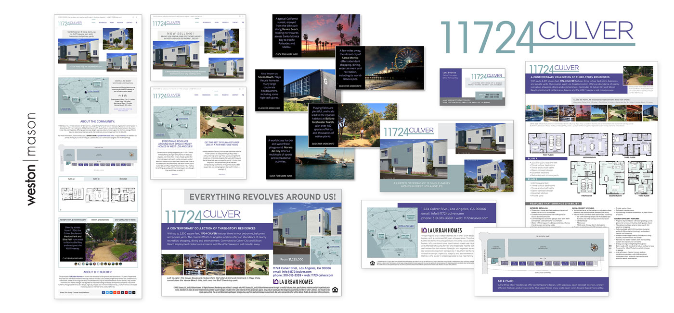
Task: Click the search magnifier icon in left site header
Action: (x=137, y=23)
